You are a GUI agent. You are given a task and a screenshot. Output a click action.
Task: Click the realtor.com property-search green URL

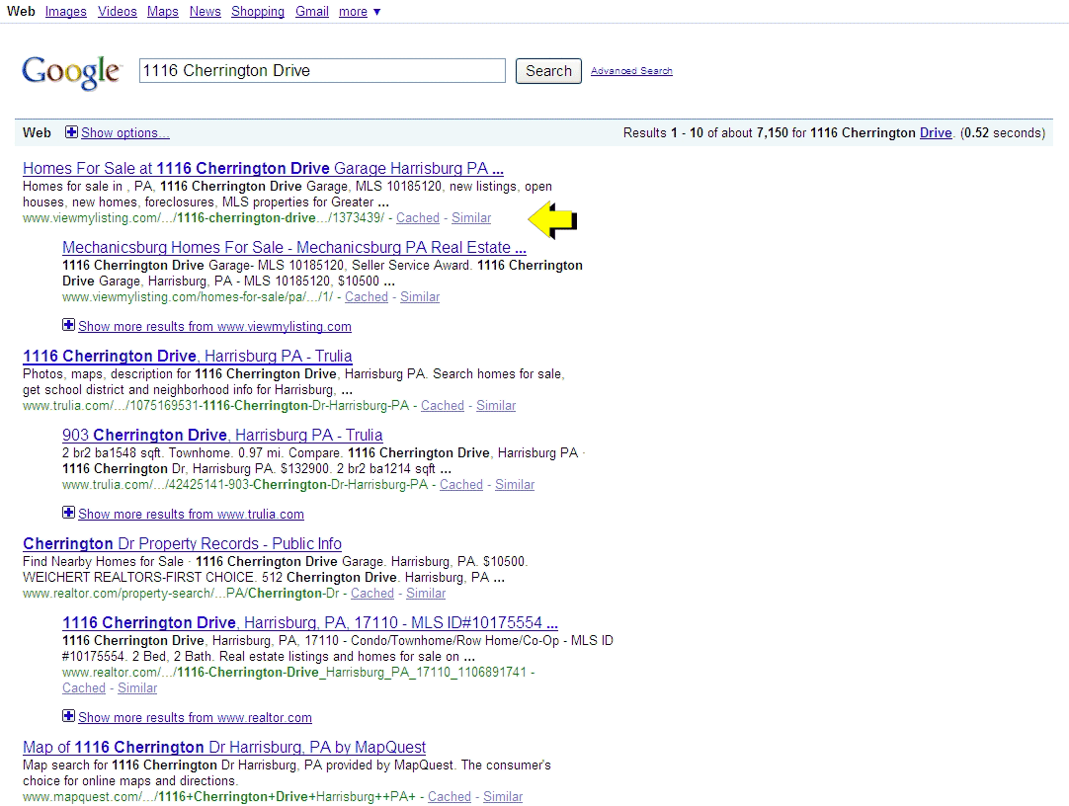pos(181,594)
